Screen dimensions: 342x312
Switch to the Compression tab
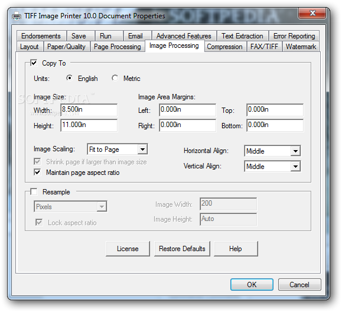tap(225, 47)
